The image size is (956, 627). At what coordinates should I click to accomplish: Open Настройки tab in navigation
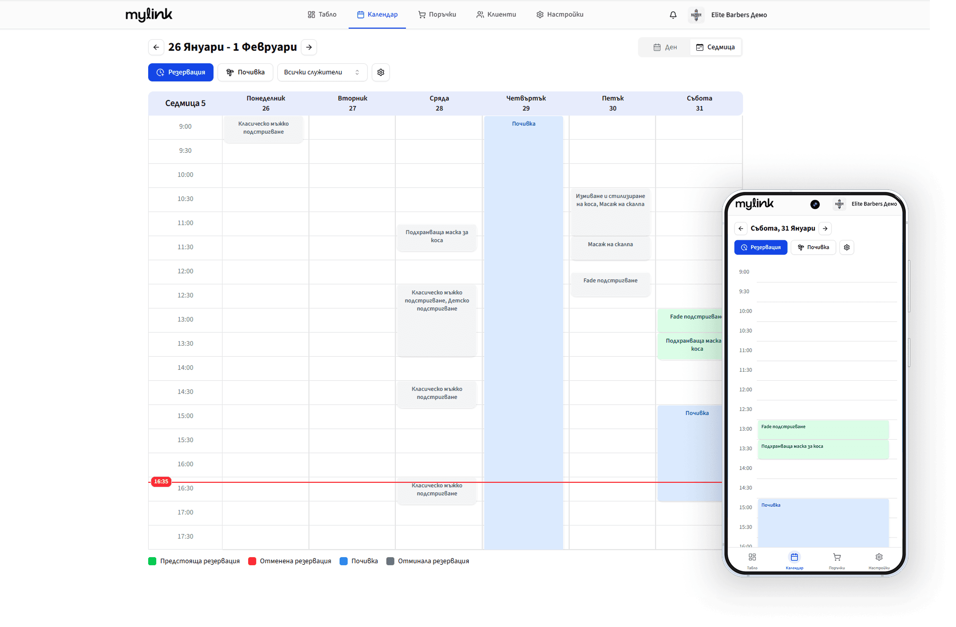tap(560, 15)
